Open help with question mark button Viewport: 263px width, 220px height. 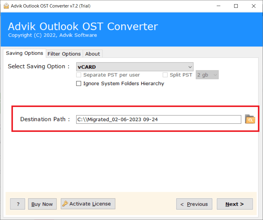point(18,204)
